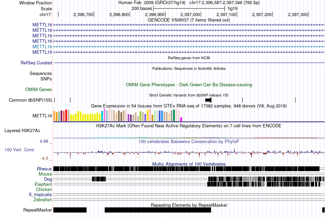Select the Scale label
Viewport: 325px width, 218px height.
coord(46,9)
